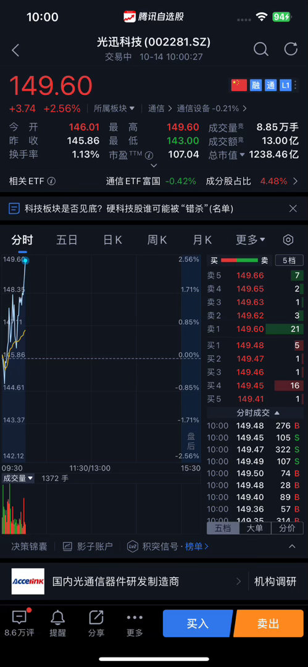Expand more quote details chevron
The width and height of the screenshot is (308, 667).
click(154, 166)
